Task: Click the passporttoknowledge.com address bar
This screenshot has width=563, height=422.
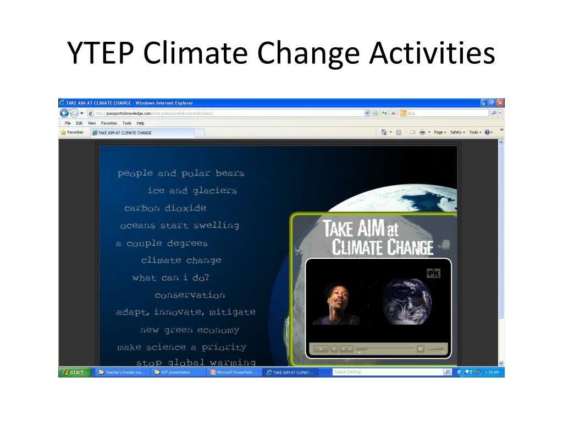Action: point(229,113)
